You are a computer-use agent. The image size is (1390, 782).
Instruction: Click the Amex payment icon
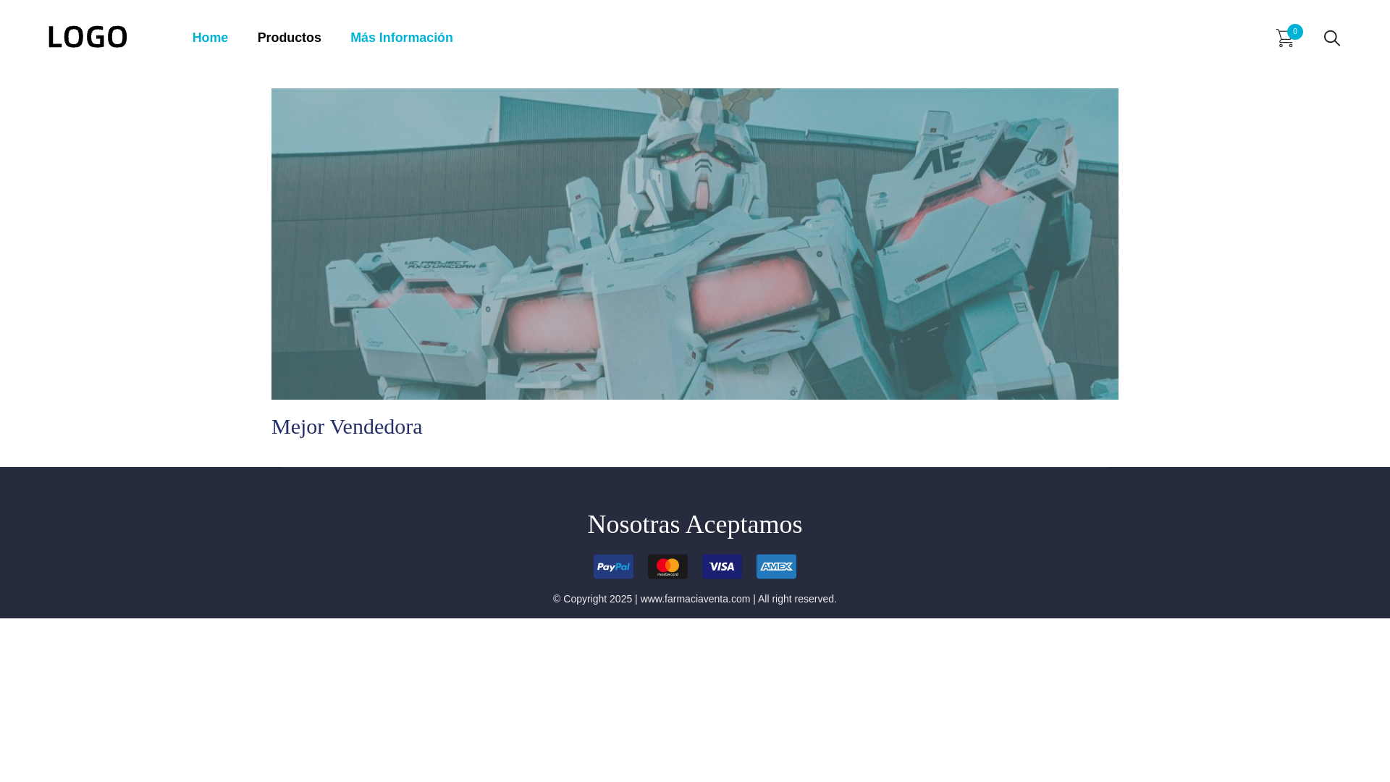pos(776,566)
